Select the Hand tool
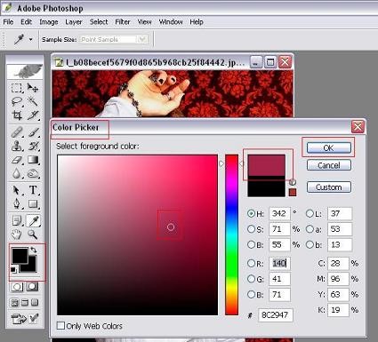Viewport: 378px width, 342px height. point(16,235)
